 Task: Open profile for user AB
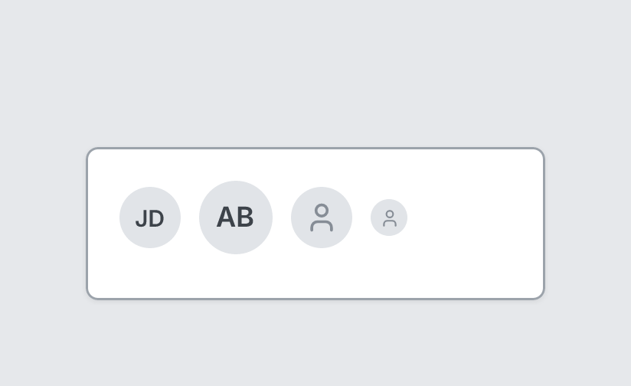pyautogui.click(x=236, y=218)
